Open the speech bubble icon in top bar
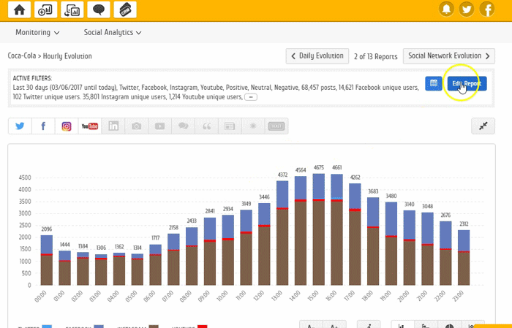This screenshot has width=512, height=328. [x=101, y=9]
